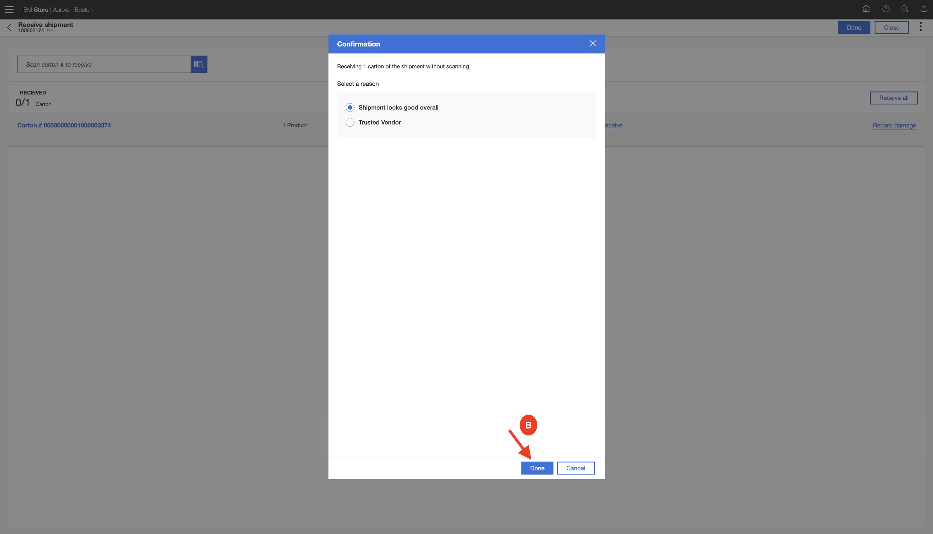Cancel the Confirmation dialog

coord(576,468)
